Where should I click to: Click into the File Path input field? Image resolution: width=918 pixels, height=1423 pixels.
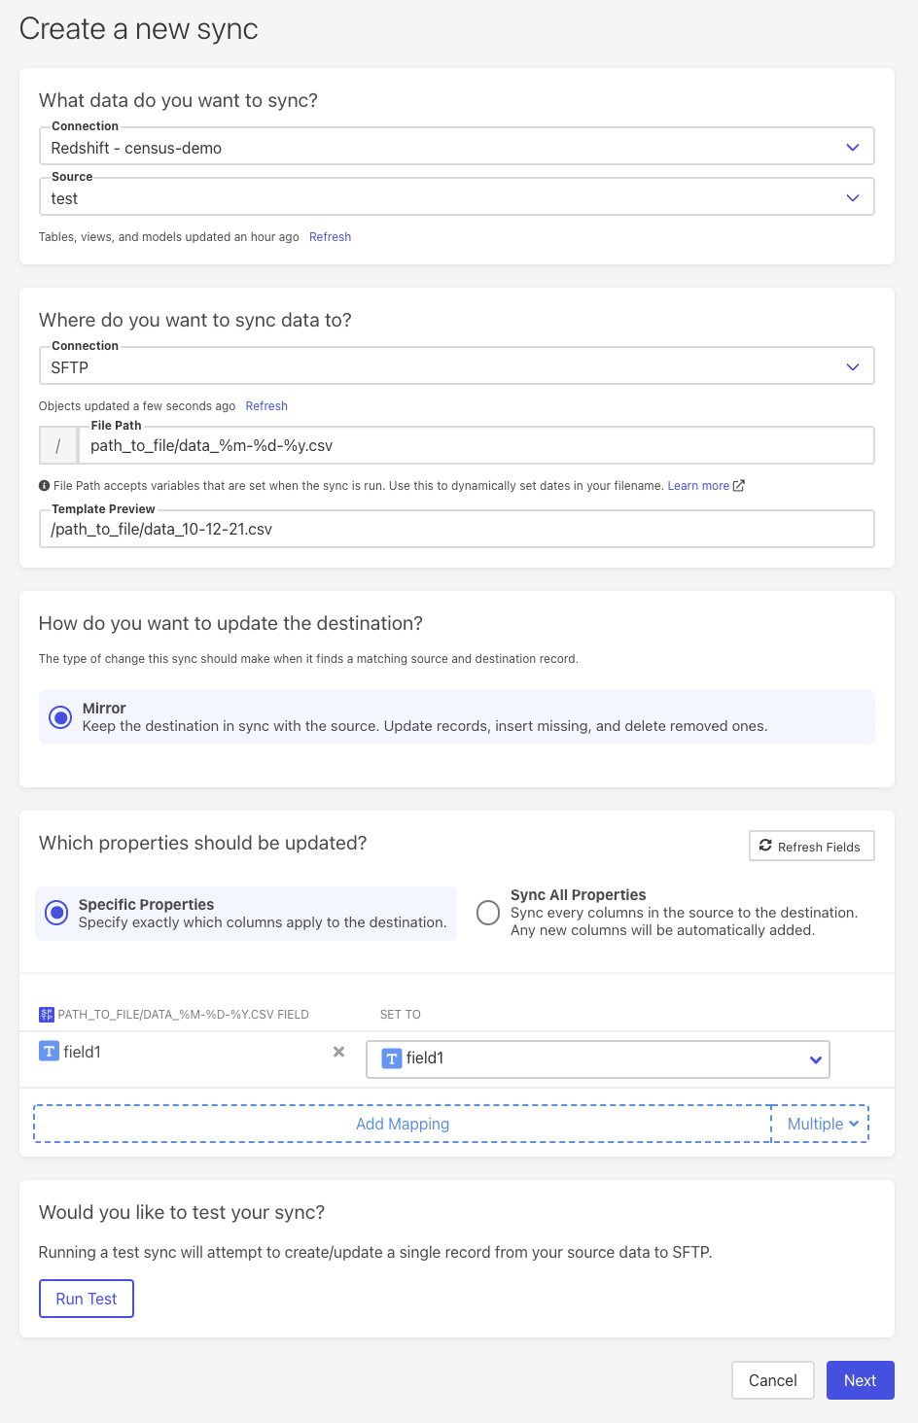[477, 446]
